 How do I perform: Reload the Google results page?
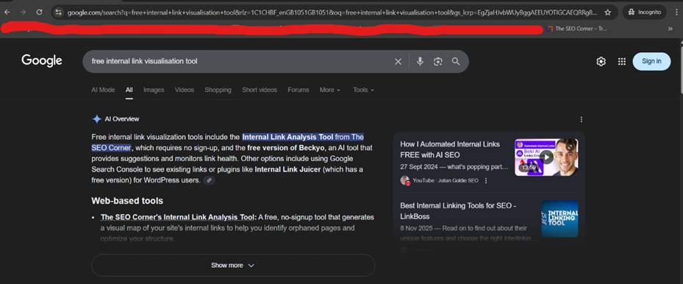[39, 13]
